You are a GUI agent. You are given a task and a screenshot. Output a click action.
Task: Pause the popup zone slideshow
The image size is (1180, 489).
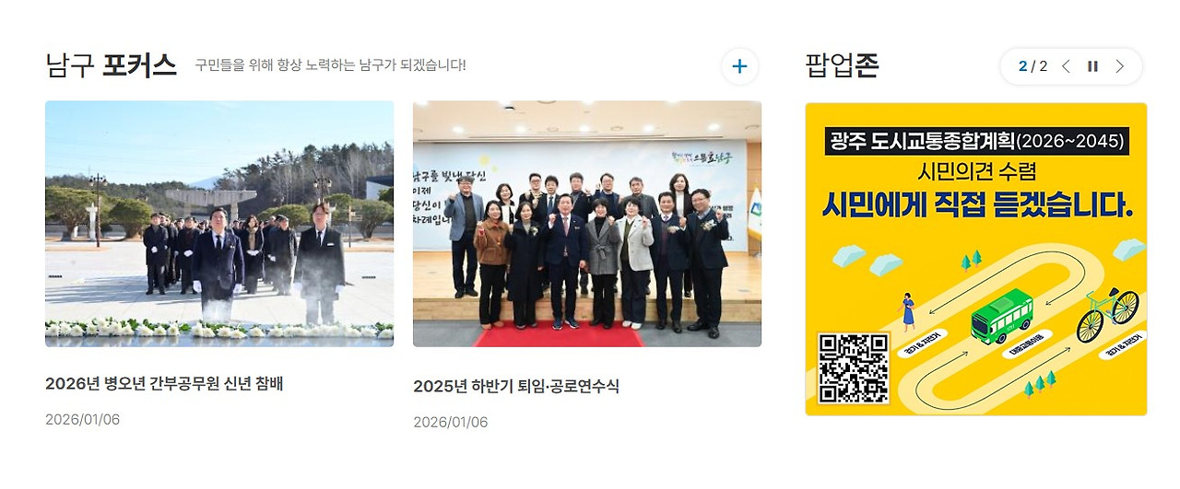pos(1092,66)
